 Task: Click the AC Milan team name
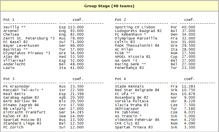tap(124, 49)
